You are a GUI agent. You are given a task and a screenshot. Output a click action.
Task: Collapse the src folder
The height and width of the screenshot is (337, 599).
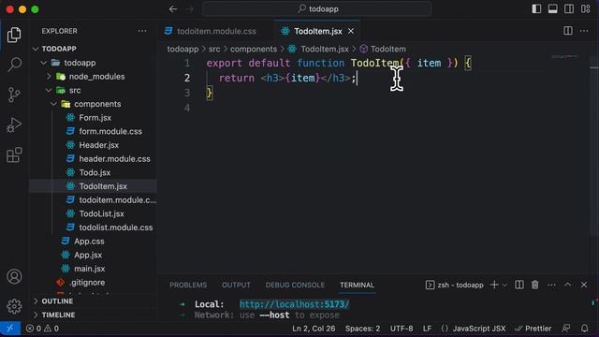tap(93, 90)
